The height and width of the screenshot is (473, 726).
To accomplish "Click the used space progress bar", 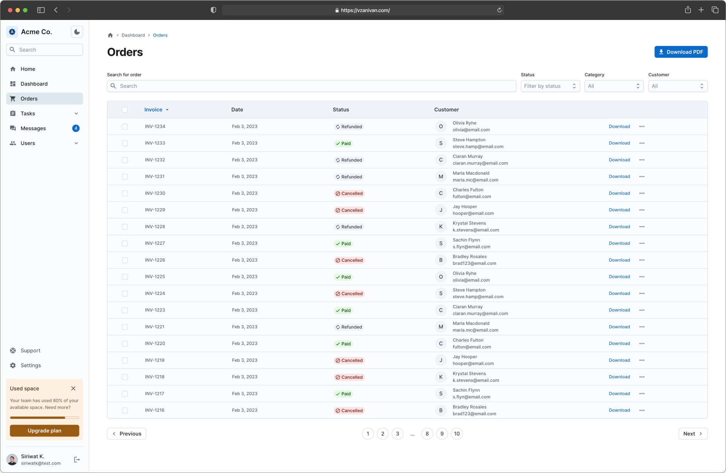I will (x=44, y=418).
